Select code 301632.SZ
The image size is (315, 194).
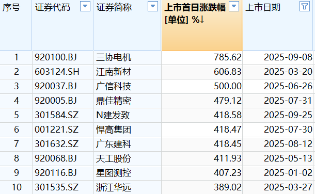[x=56, y=144]
